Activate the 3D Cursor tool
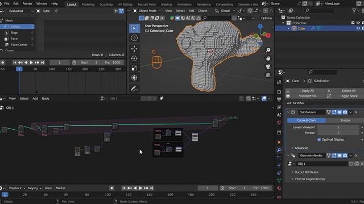The height and width of the screenshot is (204, 364). click(134, 38)
